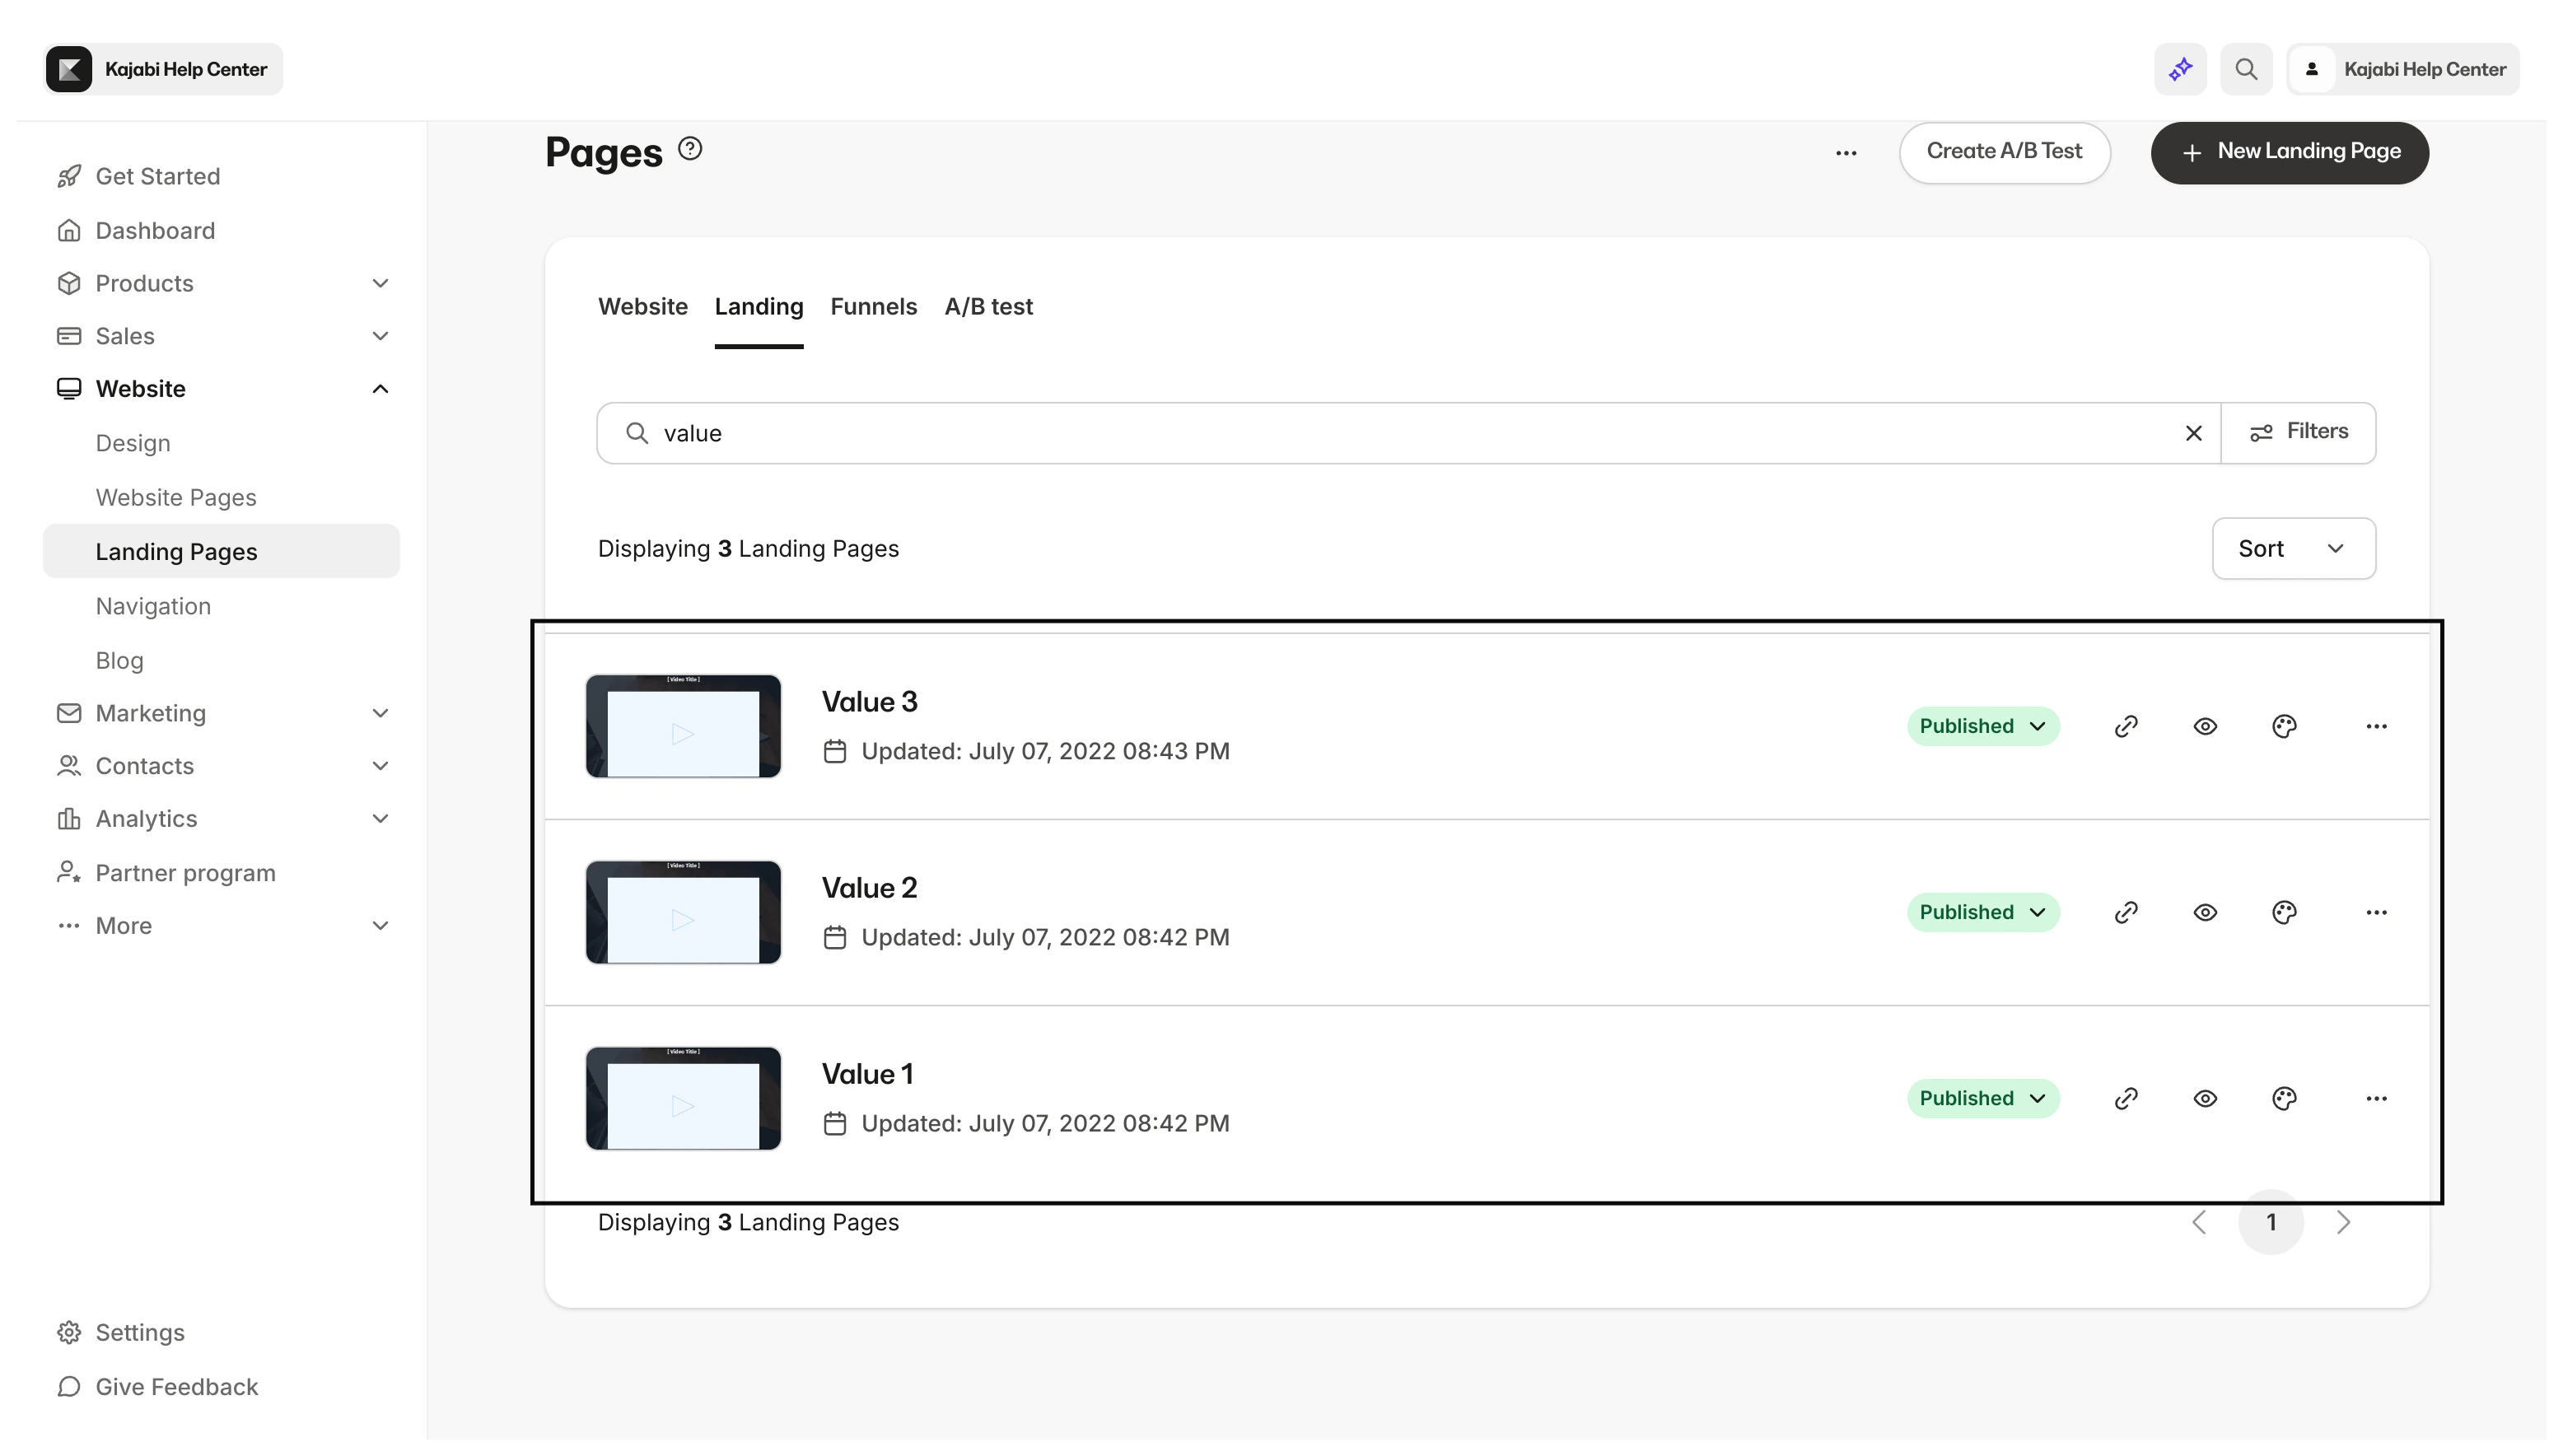Open the A/B test tab
This screenshot has height=1456, width=2563.
989,306
